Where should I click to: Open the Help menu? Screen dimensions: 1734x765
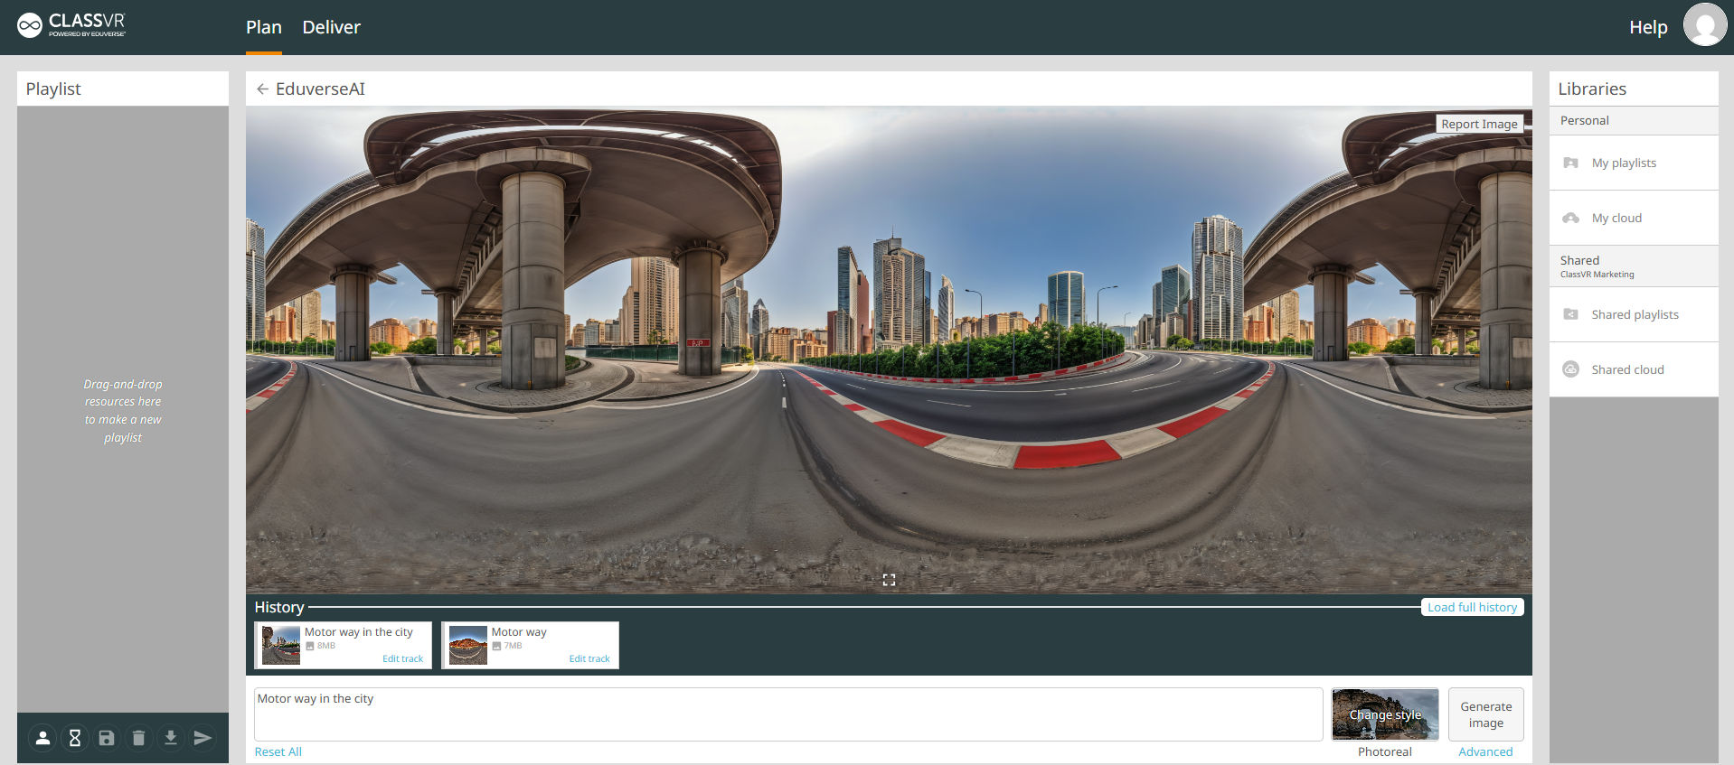tap(1648, 27)
